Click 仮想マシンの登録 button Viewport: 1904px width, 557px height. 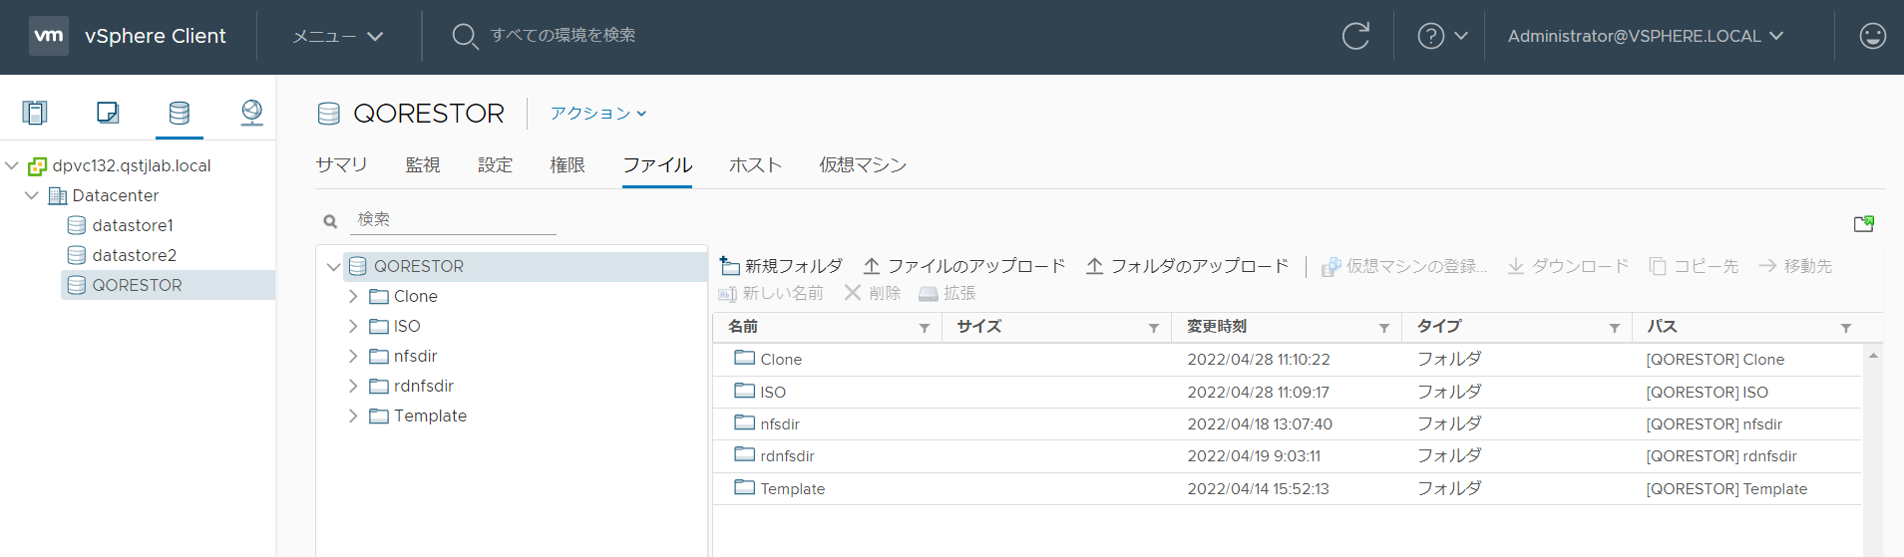point(1404,266)
